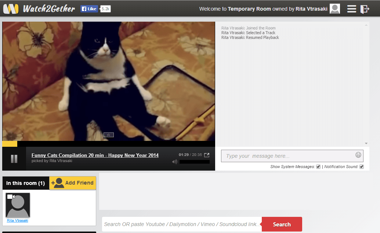Expand the chevron tab at video bottom
380x233 pixels.
coord(109,135)
